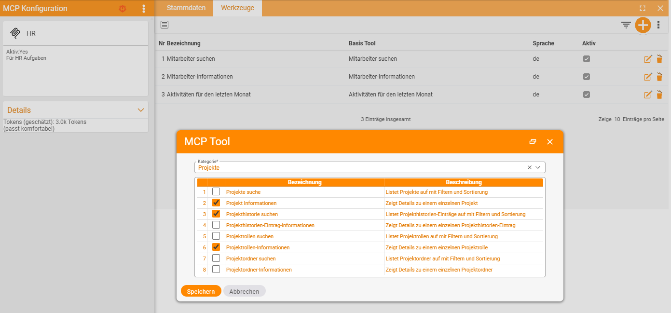Click the Tokens (geschätzt) 3.0k Tokens text
The height and width of the screenshot is (313, 671).
pyautogui.click(x=45, y=122)
